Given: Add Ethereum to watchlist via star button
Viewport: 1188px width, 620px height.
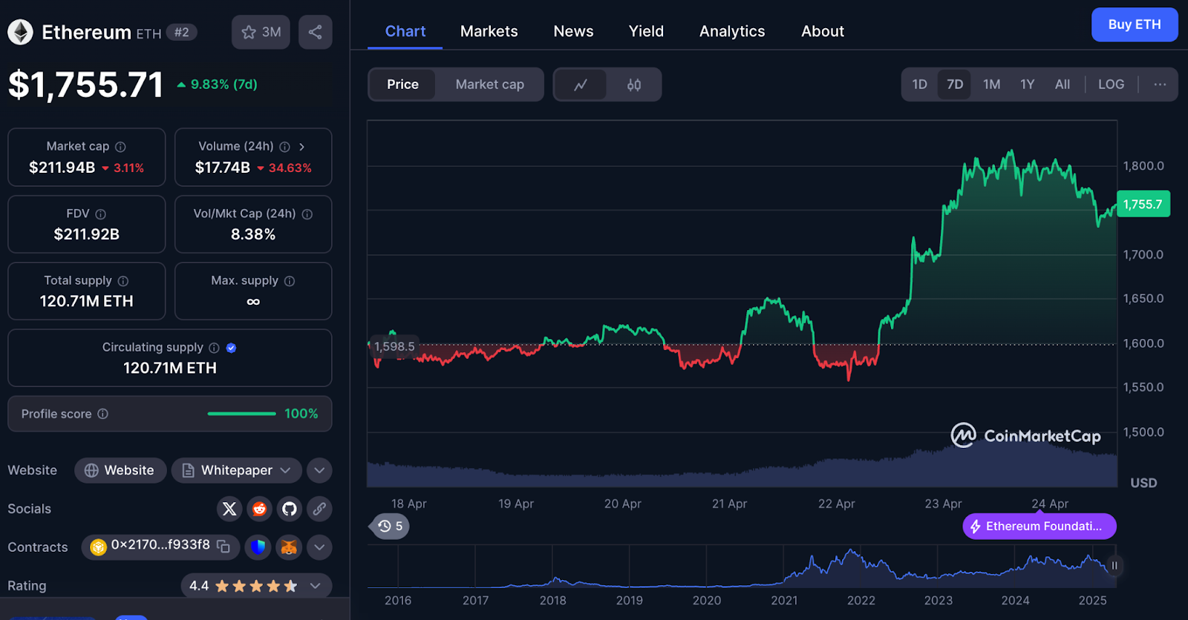Looking at the screenshot, I should point(261,32).
